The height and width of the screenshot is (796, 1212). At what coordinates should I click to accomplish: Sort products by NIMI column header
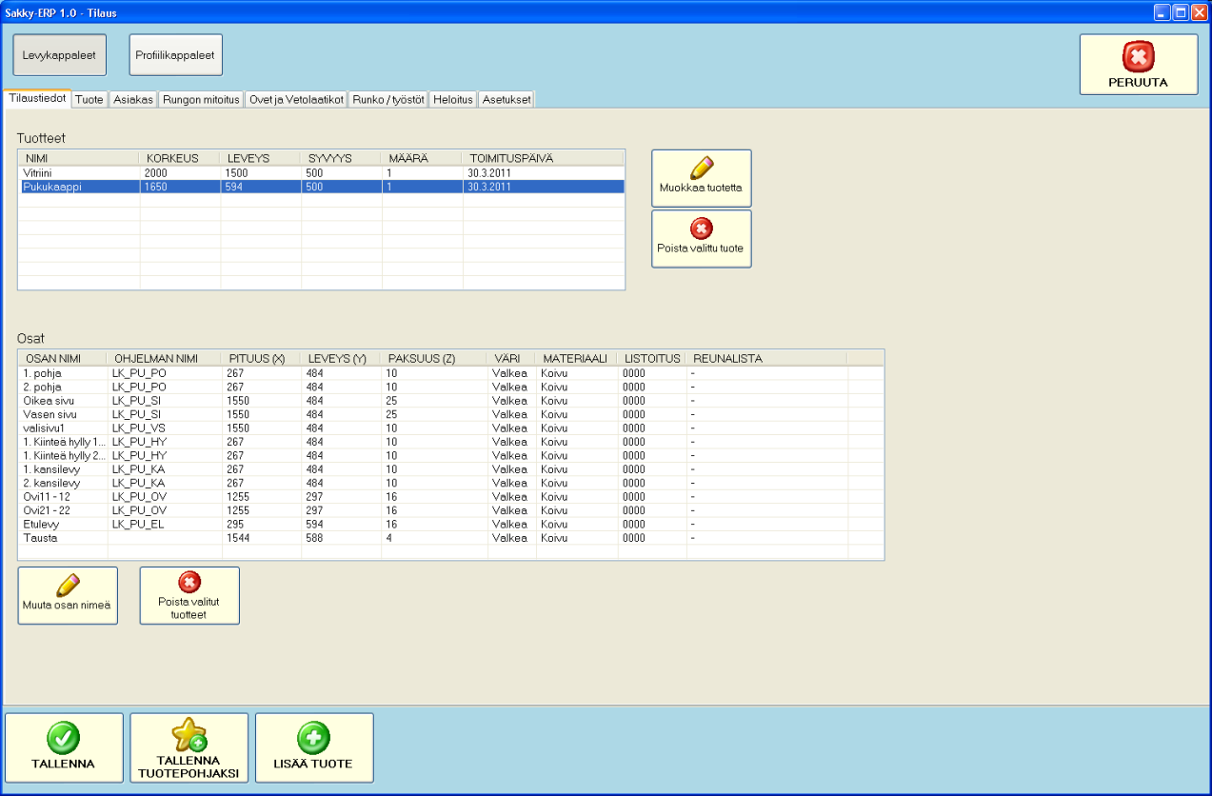coord(79,158)
